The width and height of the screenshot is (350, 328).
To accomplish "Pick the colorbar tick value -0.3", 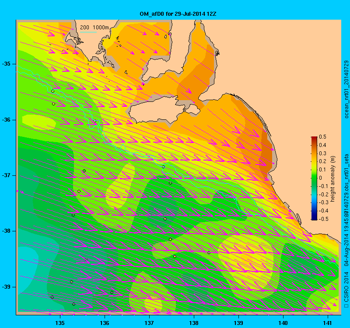I will coord(323,202).
